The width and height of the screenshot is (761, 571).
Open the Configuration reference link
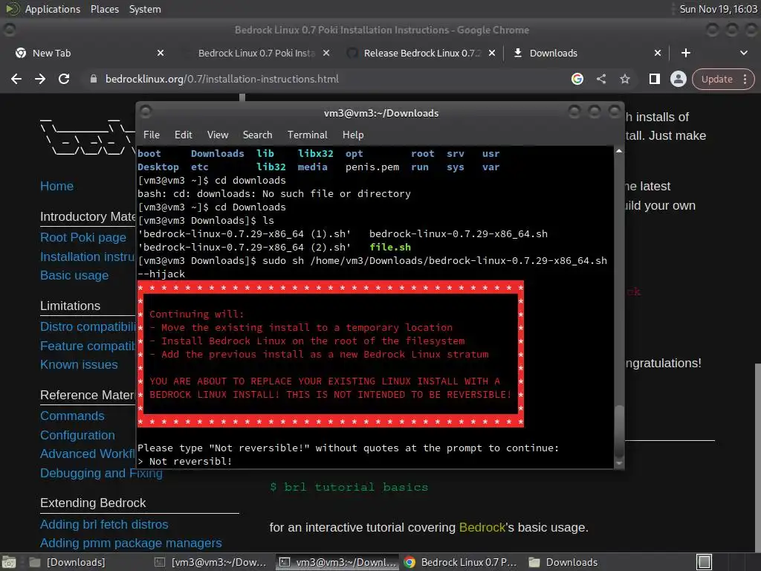[77, 435]
